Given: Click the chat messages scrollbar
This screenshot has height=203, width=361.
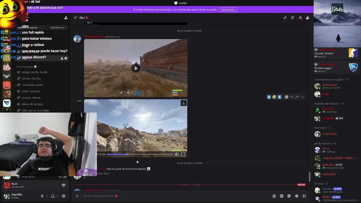Looking at the screenshot, I should (309, 176).
